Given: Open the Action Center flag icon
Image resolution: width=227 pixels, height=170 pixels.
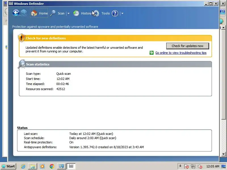Looking at the screenshot, I should [x=186, y=166].
